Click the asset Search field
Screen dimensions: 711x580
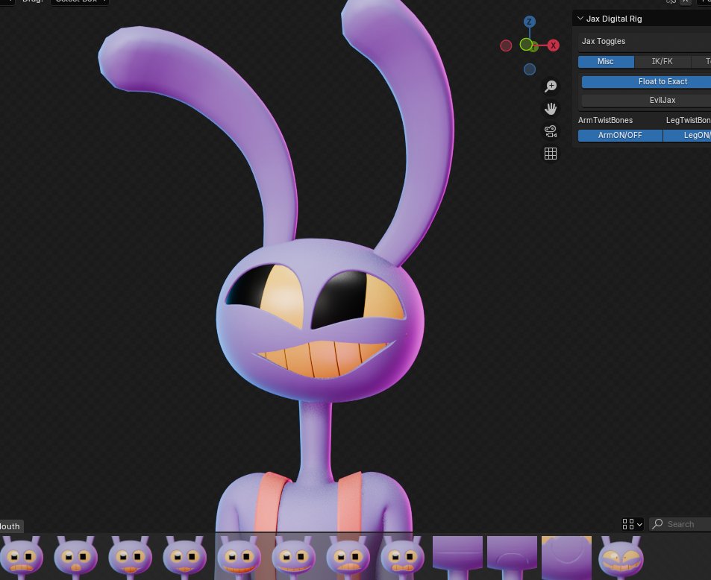click(680, 524)
